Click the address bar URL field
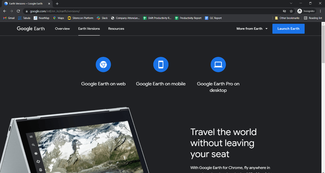Viewport: 325px width, 173px height. click(x=153, y=11)
